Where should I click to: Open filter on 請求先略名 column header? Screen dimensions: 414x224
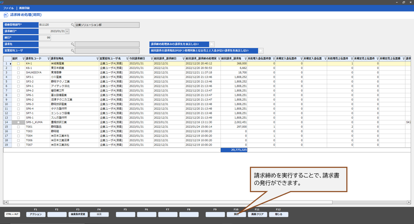[x=98, y=58]
